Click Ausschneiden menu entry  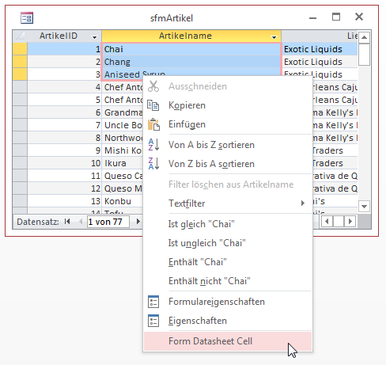[228, 86]
